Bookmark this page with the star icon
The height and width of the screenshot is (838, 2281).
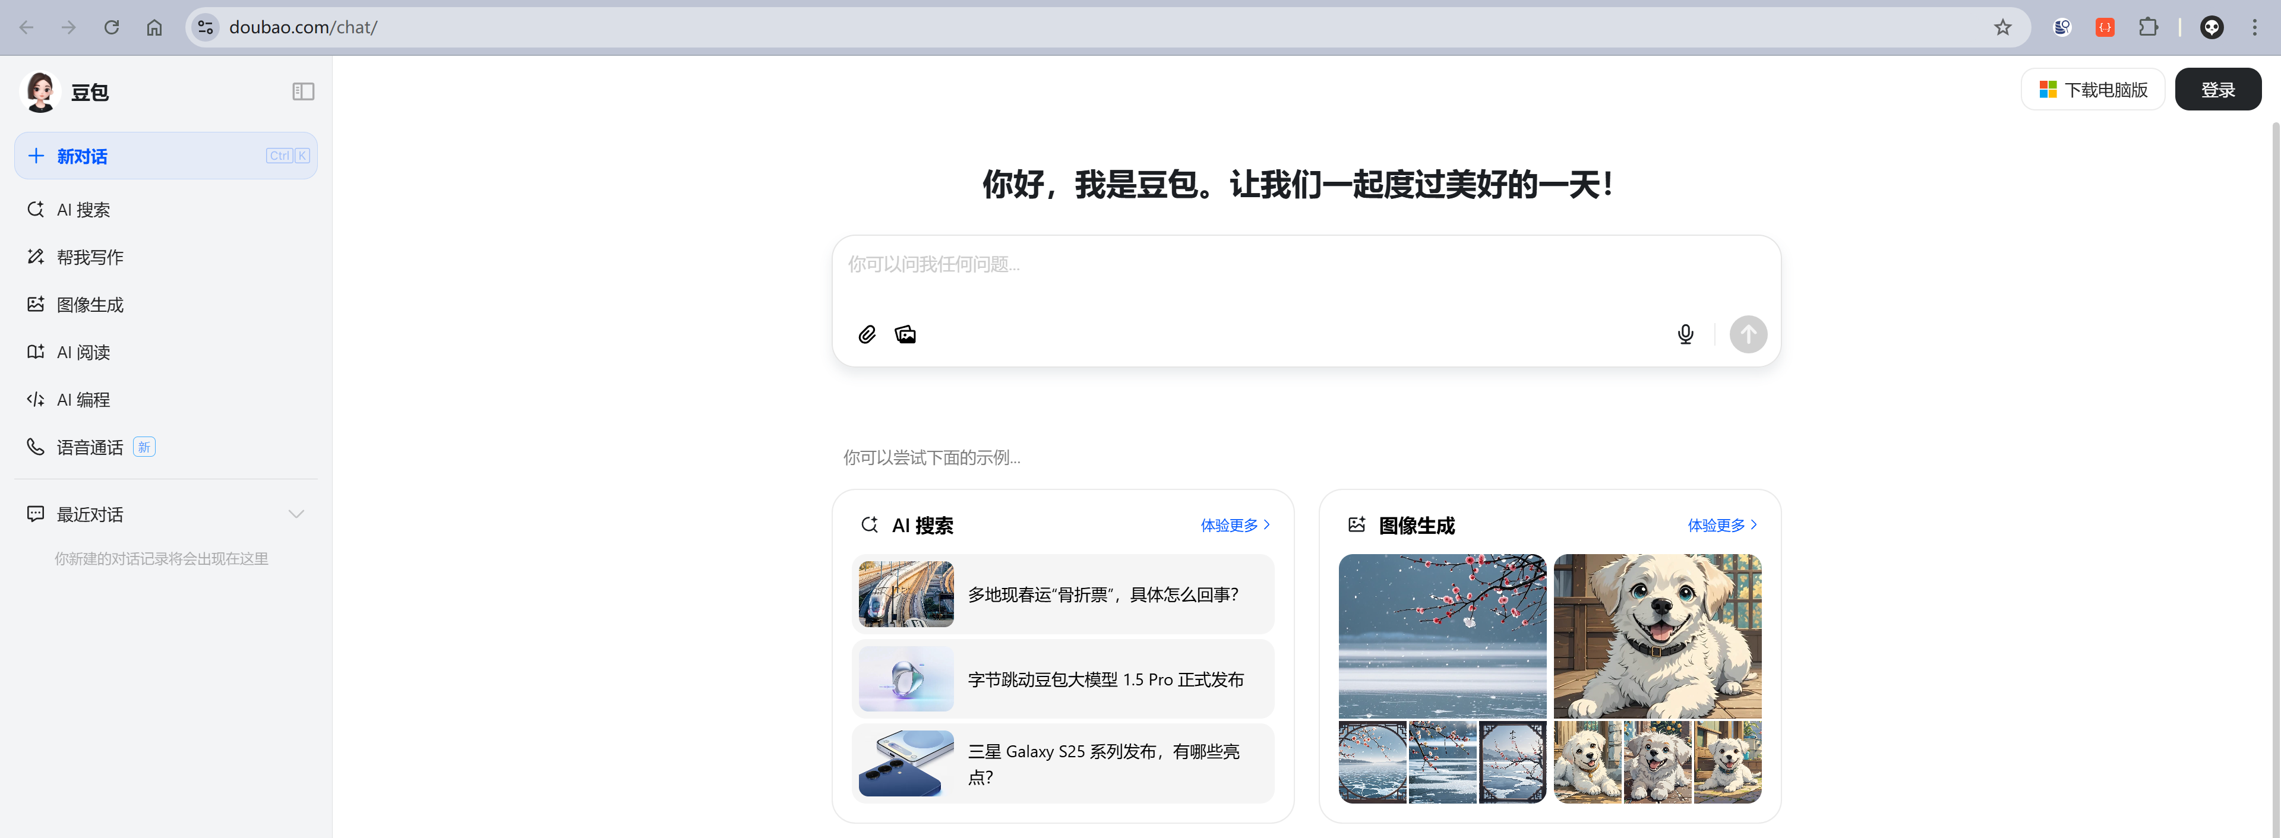point(2003,27)
